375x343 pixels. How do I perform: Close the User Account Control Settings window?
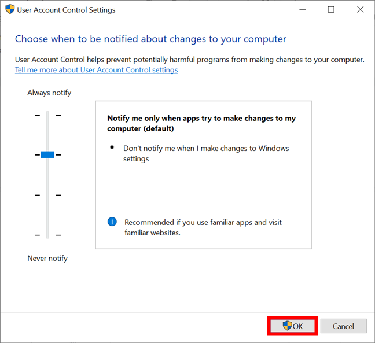(x=360, y=10)
